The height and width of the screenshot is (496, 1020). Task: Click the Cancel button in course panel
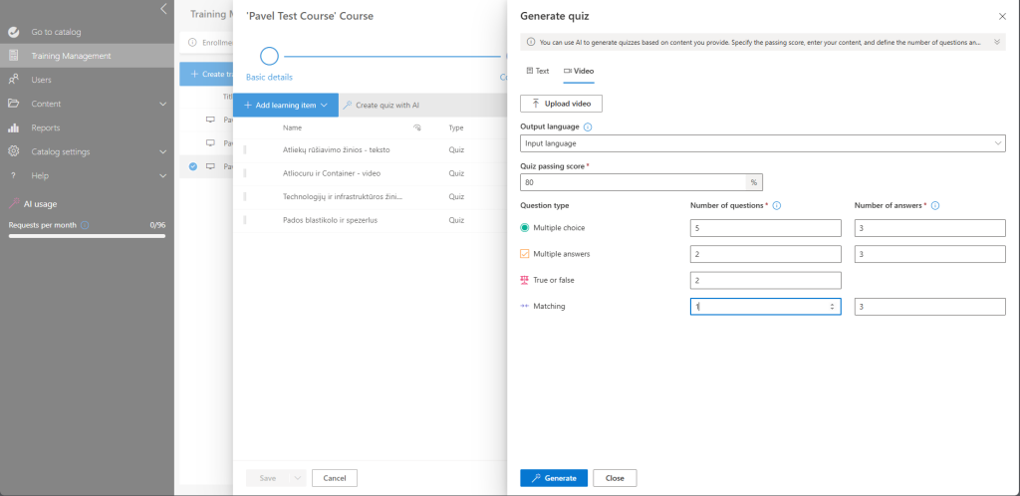(335, 478)
